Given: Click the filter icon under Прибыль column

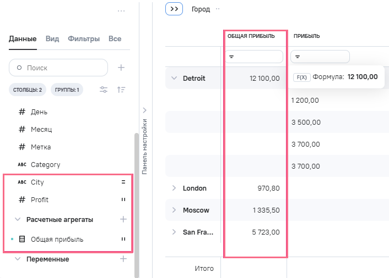Looking at the screenshot, I should point(296,57).
